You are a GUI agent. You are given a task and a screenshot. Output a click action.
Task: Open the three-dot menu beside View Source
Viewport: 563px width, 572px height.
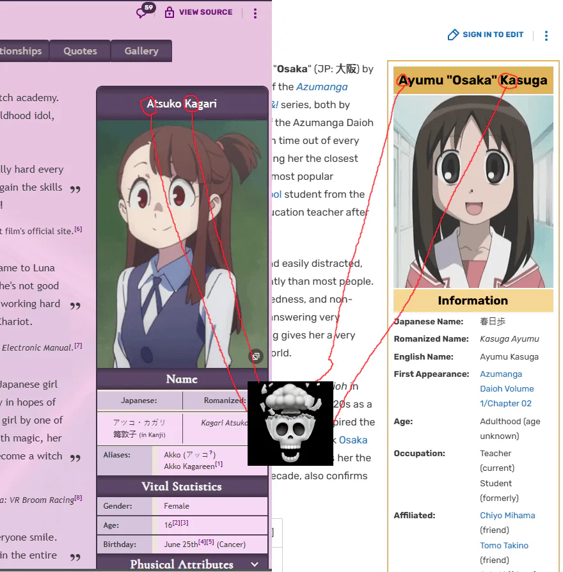(255, 13)
